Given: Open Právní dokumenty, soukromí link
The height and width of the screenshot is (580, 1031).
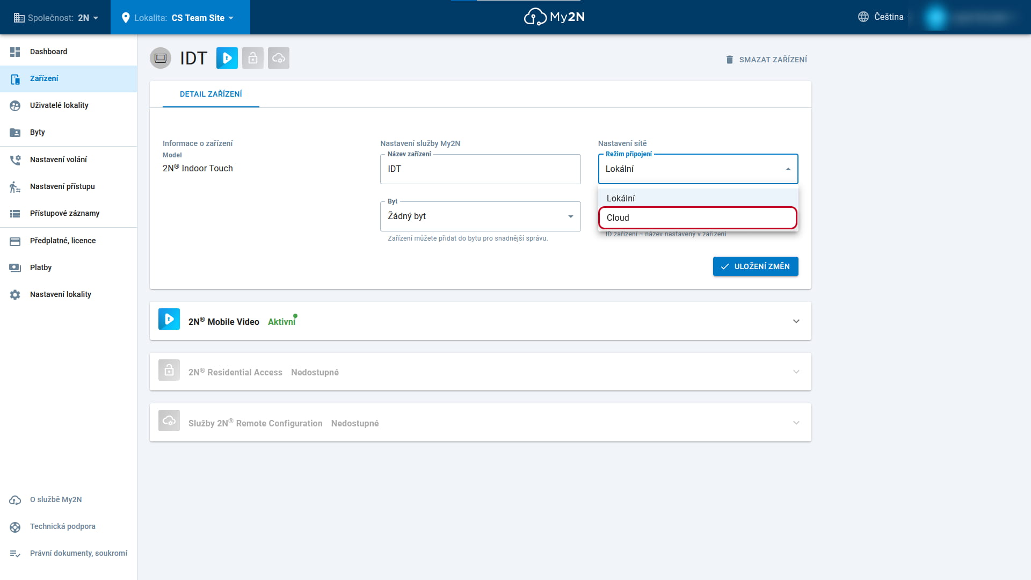Looking at the screenshot, I should click(x=69, y=554).
